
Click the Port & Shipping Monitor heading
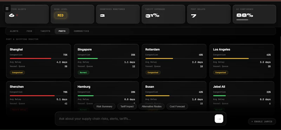(x=22, y=39)
